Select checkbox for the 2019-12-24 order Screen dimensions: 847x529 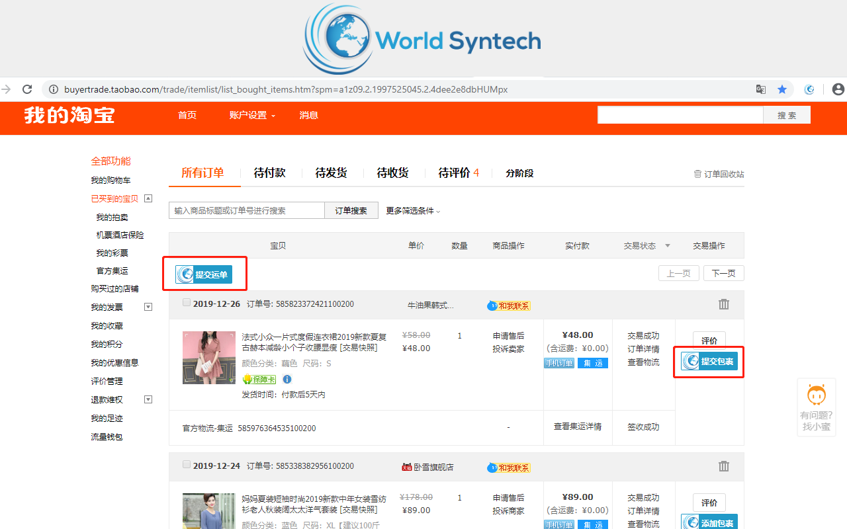point(186,464)
